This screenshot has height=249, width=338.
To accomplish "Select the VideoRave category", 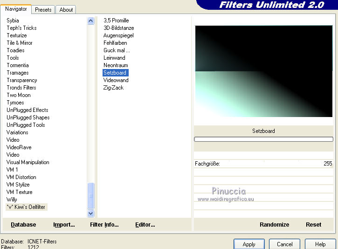I will point(19,147).
